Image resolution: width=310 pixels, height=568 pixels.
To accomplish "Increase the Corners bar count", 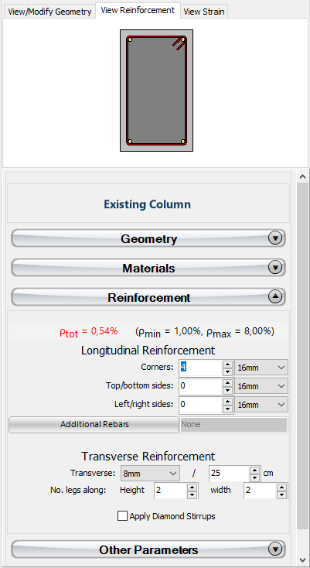I will click(x=227, y=364).
